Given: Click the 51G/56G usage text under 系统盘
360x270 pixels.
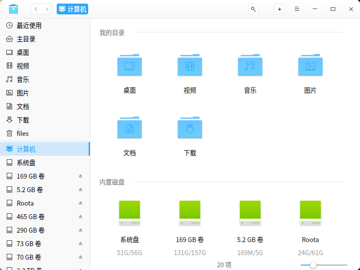Looking at the screenshot, I should click(130, 253).
